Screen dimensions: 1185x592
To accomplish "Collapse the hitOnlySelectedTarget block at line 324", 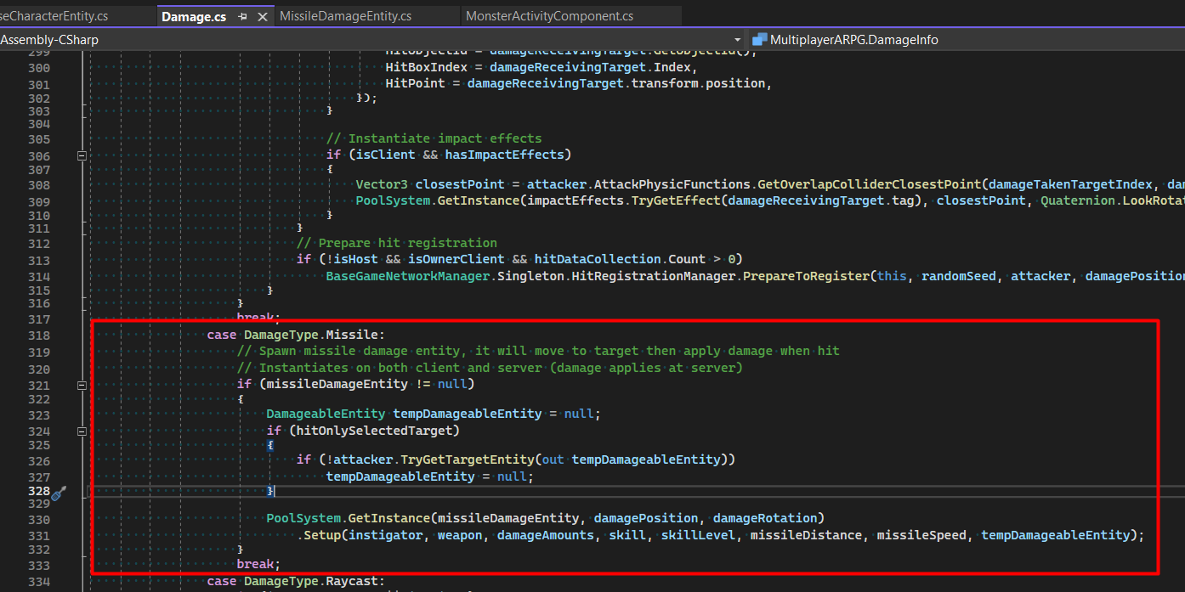I will coord(82,431).
